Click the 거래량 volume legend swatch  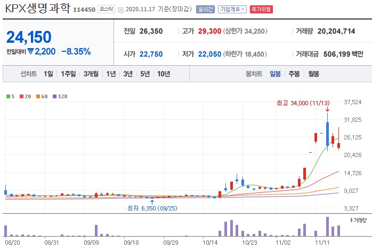click(351, 220)
